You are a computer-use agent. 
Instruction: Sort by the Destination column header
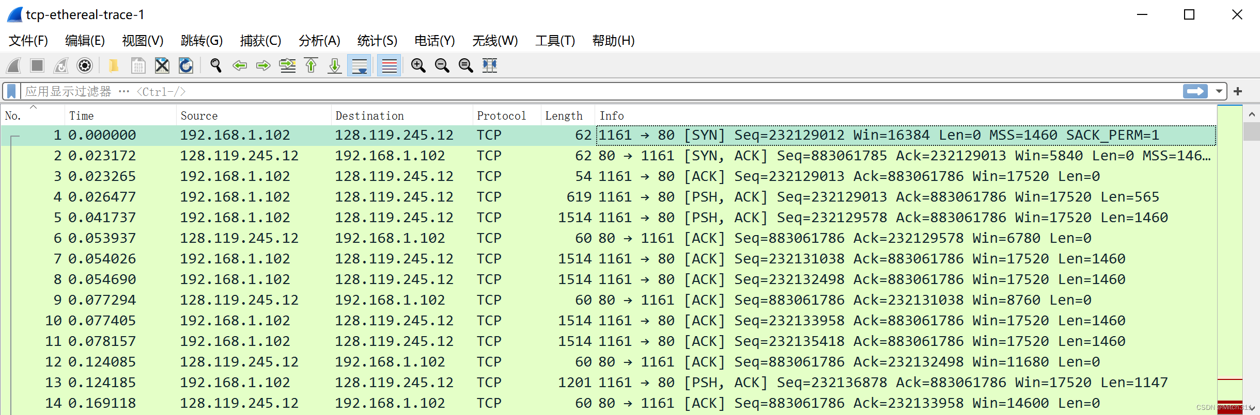(x=402, y=115)
